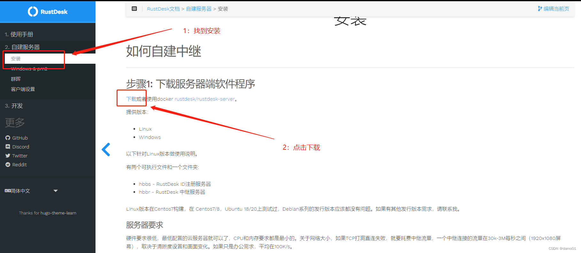
Task: Select 群晖 sidebar item
Action: point(16,79)
